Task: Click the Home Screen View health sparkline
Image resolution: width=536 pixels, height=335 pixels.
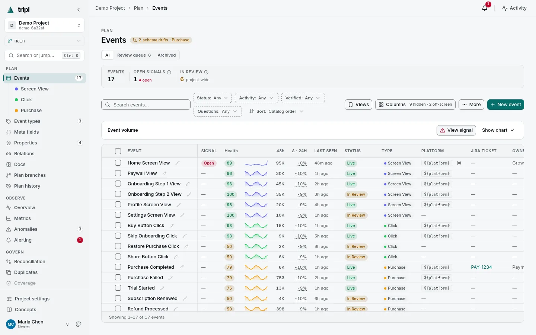Action: point(256,163)
